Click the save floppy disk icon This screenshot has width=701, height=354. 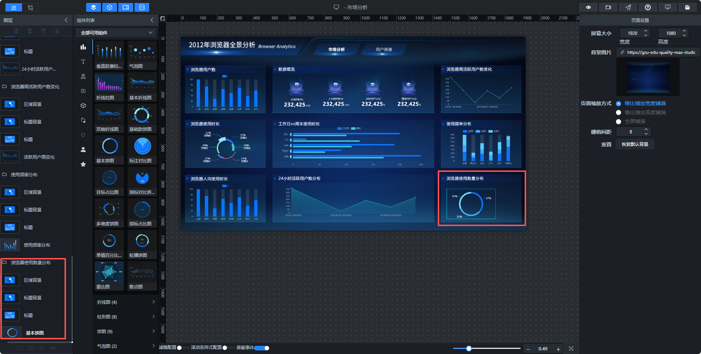687,7
